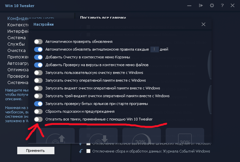Toggle Откатить все твики switch
This screenshot has height=162, width=240.
[38, 119]
